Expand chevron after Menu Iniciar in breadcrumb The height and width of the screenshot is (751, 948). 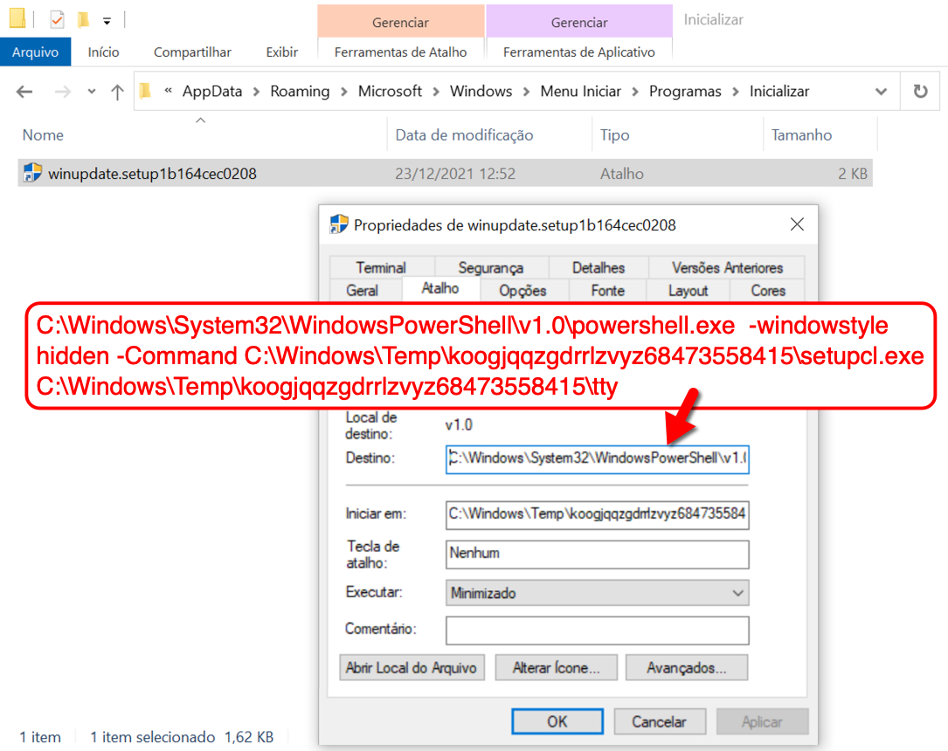635,92
